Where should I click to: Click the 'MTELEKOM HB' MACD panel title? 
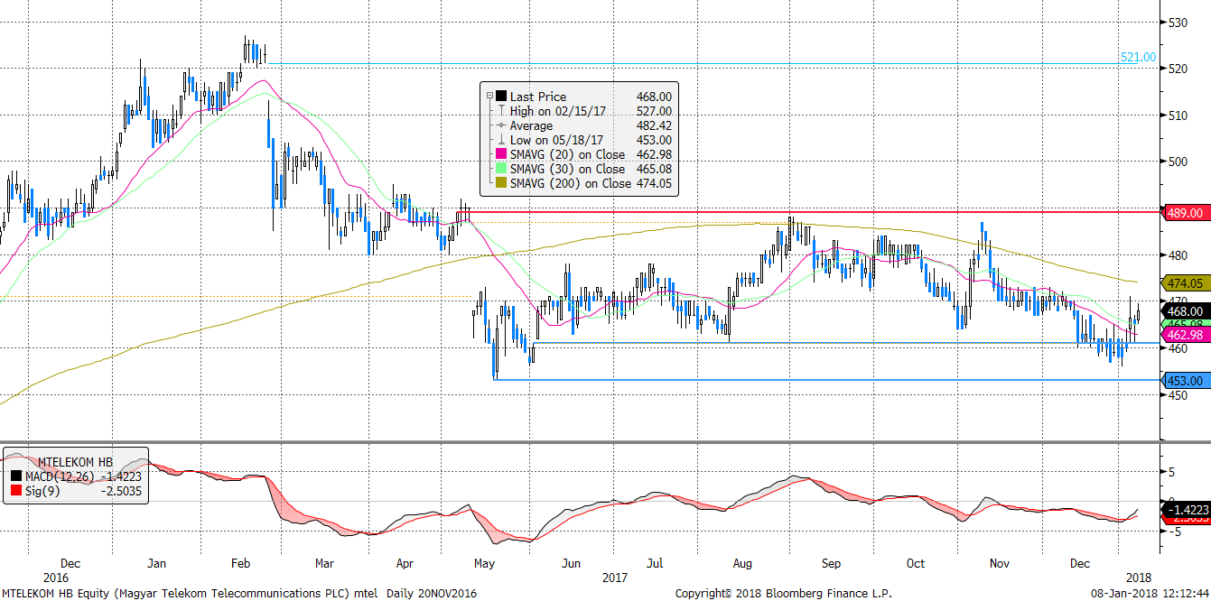(x=76, y=461)
